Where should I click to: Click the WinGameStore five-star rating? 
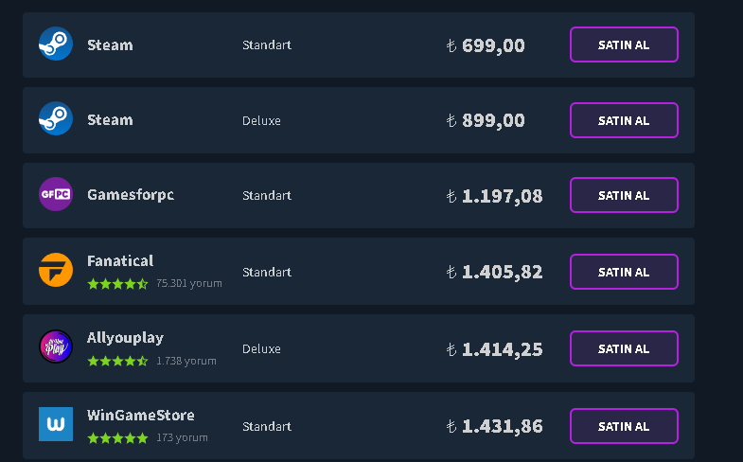[x=117, y=437]
